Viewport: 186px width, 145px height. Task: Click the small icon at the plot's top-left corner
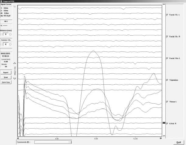(x=15, y=6)
